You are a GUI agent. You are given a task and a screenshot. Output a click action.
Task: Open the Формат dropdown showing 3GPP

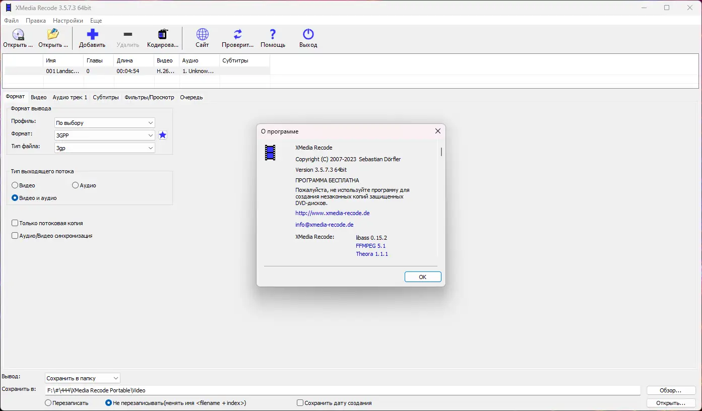(104, 135)
